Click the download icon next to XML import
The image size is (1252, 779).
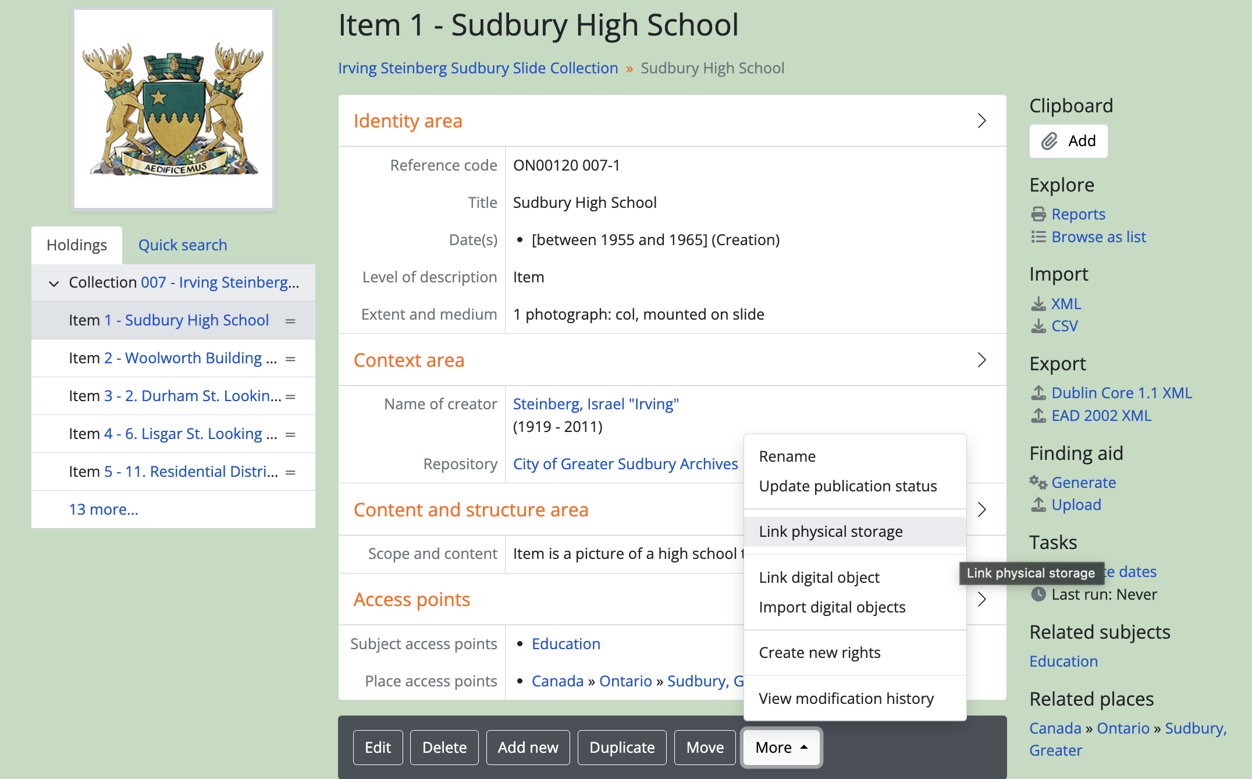point(1038,304)
